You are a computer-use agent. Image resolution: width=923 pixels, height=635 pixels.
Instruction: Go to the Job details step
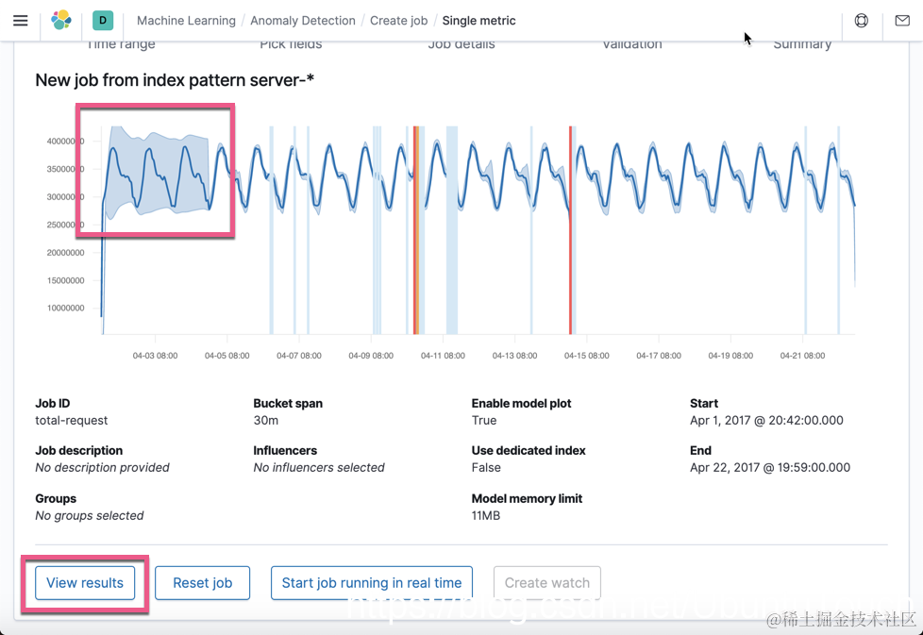(461, 44)
